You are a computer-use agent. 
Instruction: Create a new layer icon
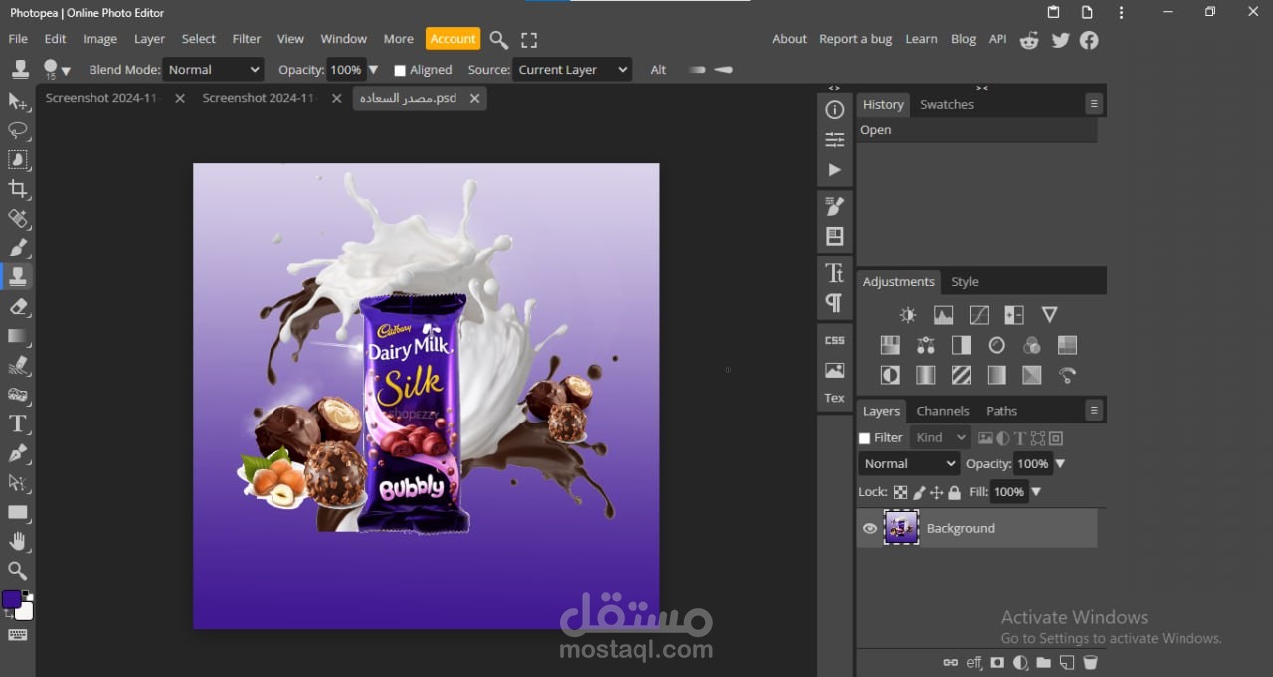(1066, 663)
